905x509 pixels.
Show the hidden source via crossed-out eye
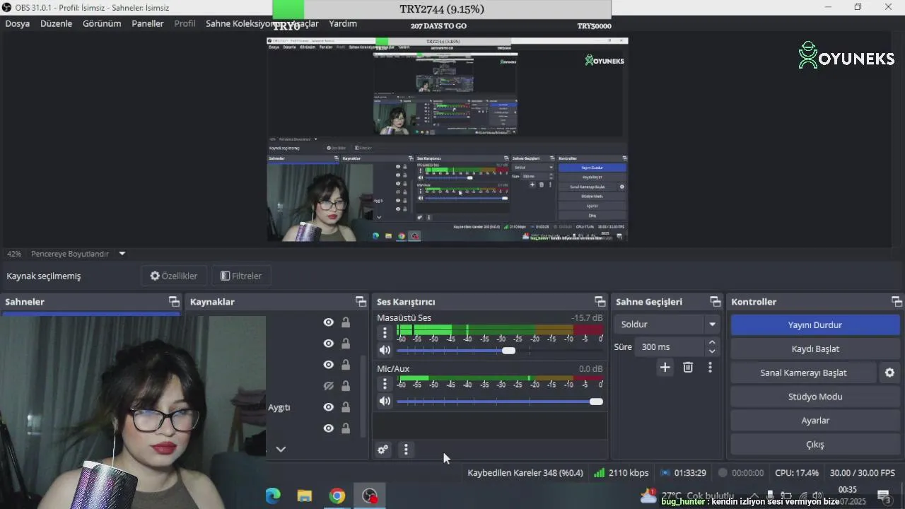[328, 386]
